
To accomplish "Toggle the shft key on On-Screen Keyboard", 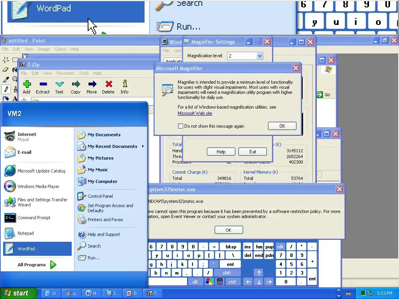I will [227, 273].
